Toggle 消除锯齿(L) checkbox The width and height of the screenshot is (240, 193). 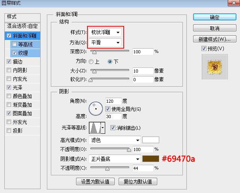point(113,127)
